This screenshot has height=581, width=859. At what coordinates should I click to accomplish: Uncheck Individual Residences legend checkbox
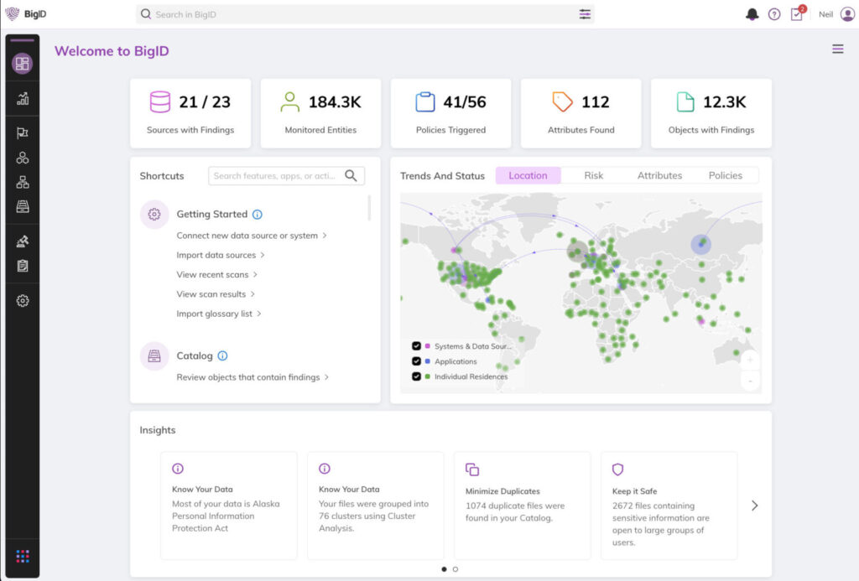point(416,376)
